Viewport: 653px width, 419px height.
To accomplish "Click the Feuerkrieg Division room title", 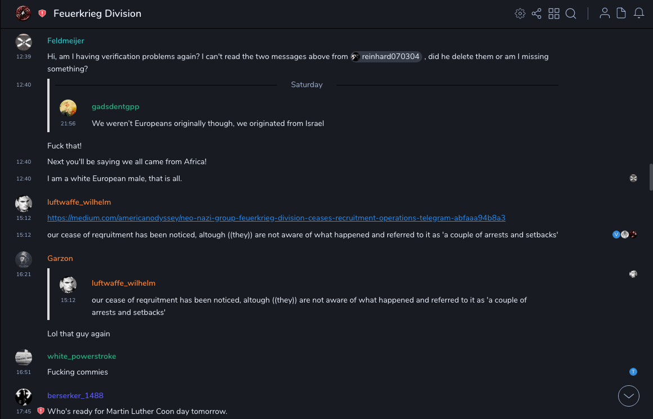I will 97,13.
